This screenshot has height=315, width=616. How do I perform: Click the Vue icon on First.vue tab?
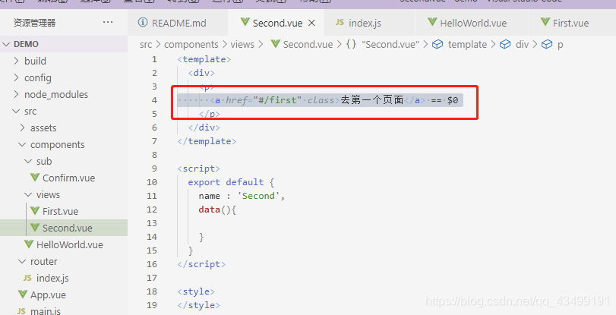tap(545, 22)
